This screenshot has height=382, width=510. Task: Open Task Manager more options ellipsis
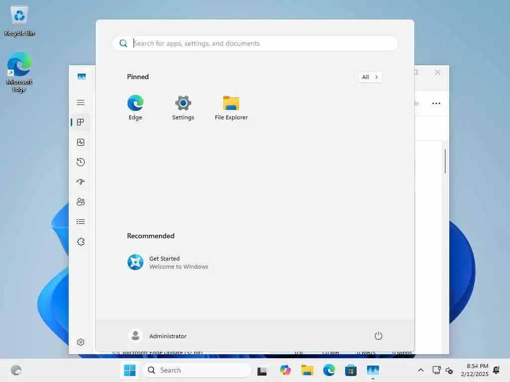tap(436, 103)
